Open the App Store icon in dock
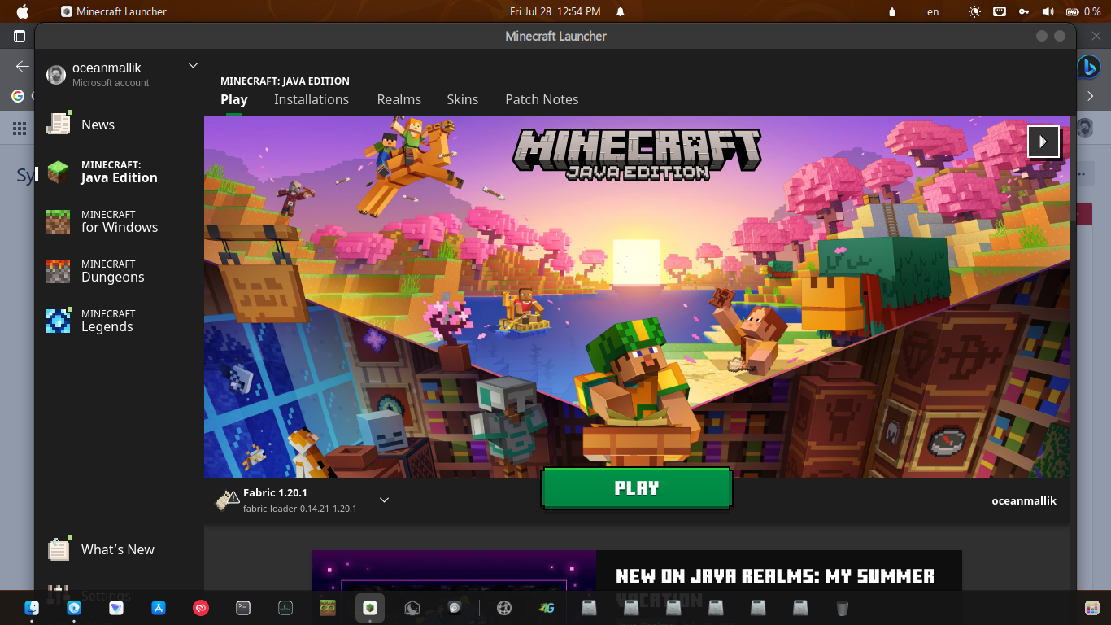This screenshot has height=625, width=1111. (159, 608)
